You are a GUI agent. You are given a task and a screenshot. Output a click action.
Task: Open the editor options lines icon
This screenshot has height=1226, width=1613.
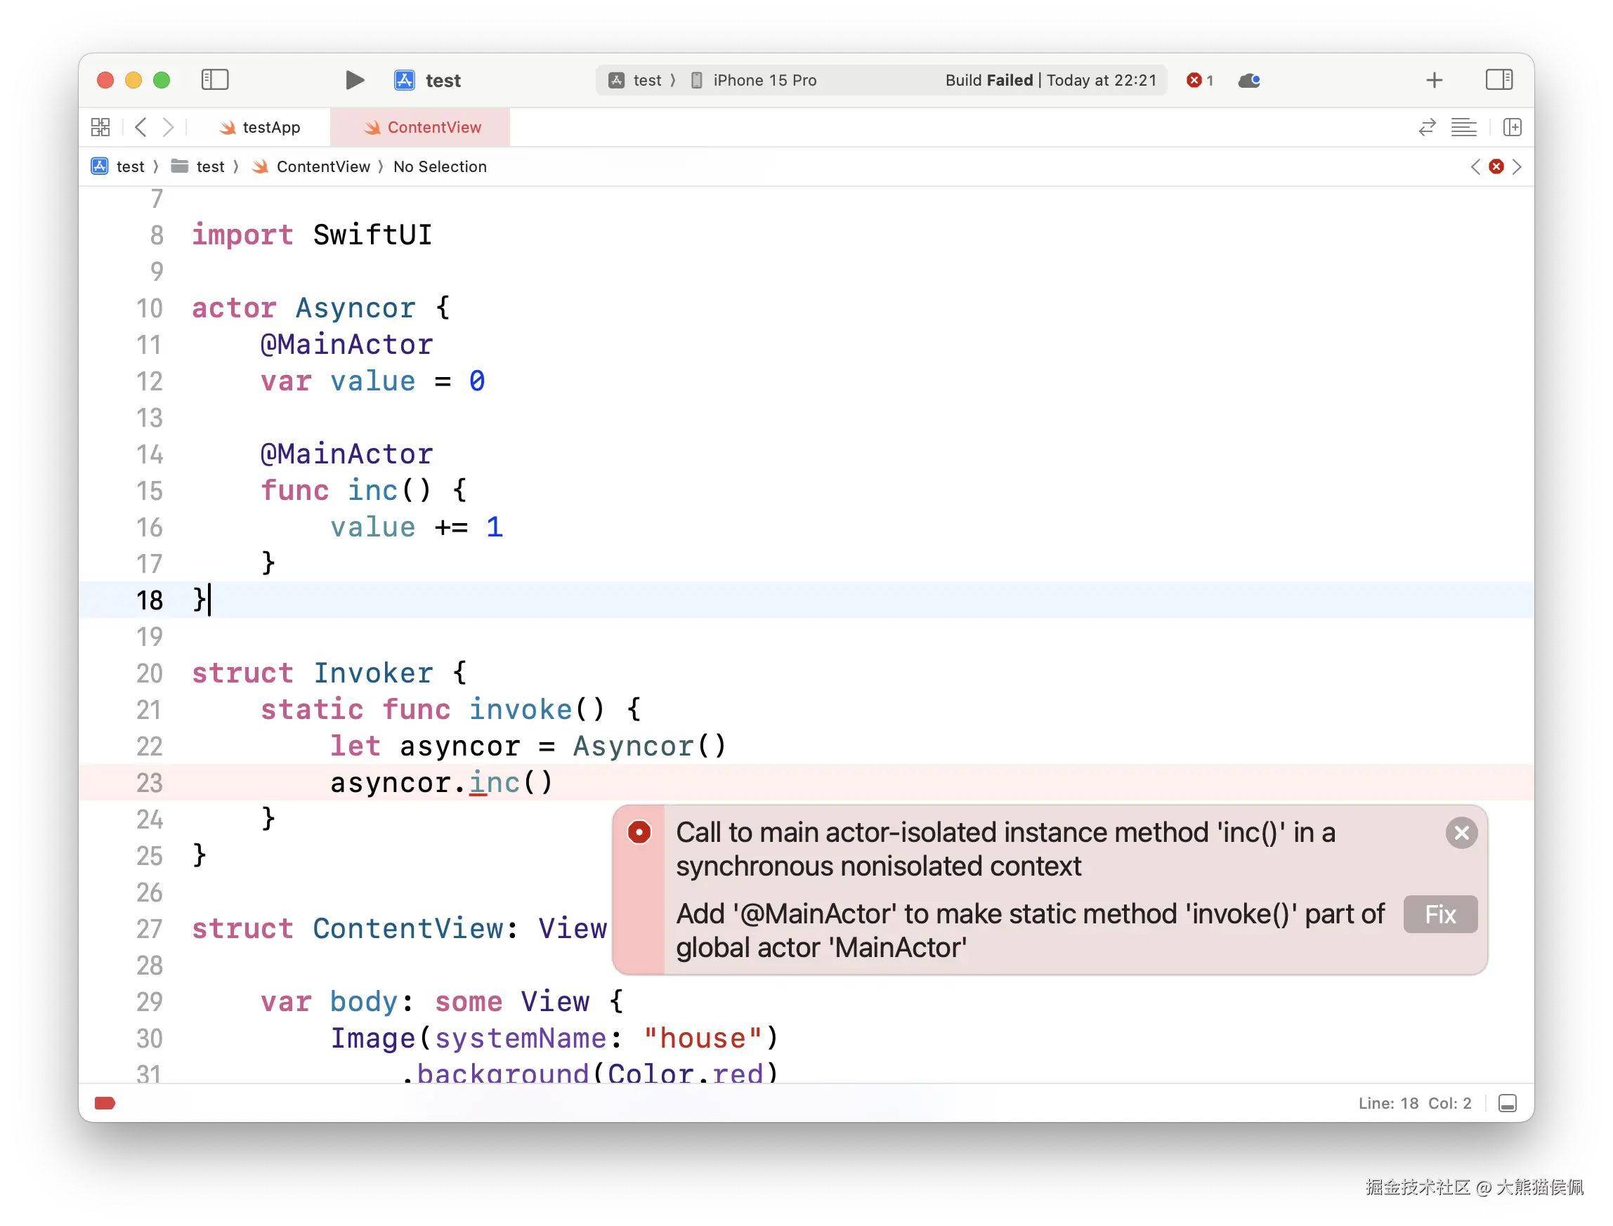coord(1463,128)
